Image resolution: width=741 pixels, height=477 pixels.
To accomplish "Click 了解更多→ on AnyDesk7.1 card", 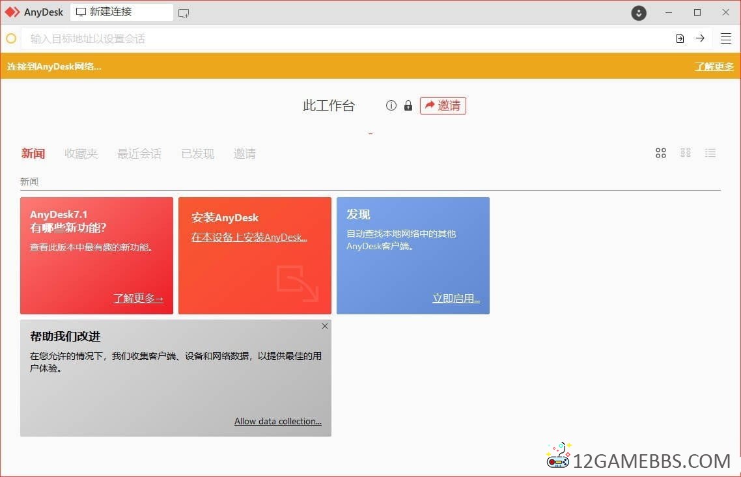I will (138, 298).
